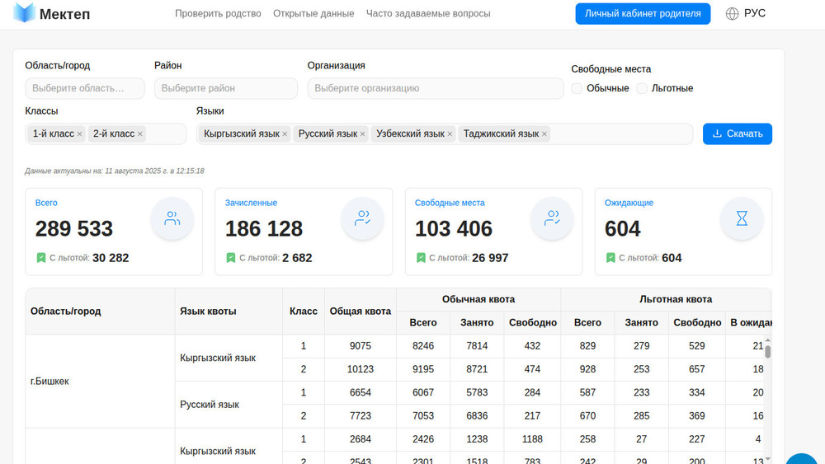
Task: Open Проверить родство menu item
Action: (x=218, y=14)
